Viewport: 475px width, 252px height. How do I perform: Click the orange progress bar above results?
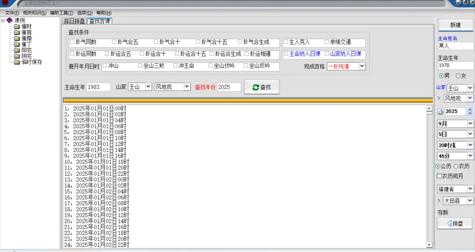[248, 101]
